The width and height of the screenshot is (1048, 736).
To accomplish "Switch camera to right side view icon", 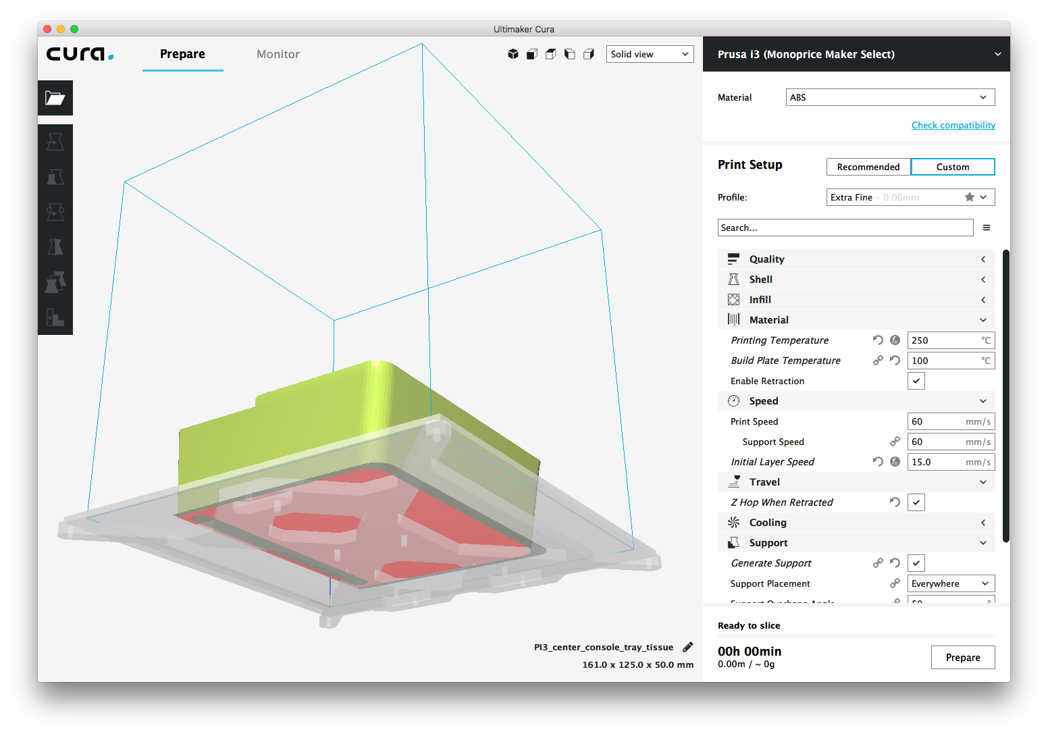I will pyautogui.click(x=589, y=54).
